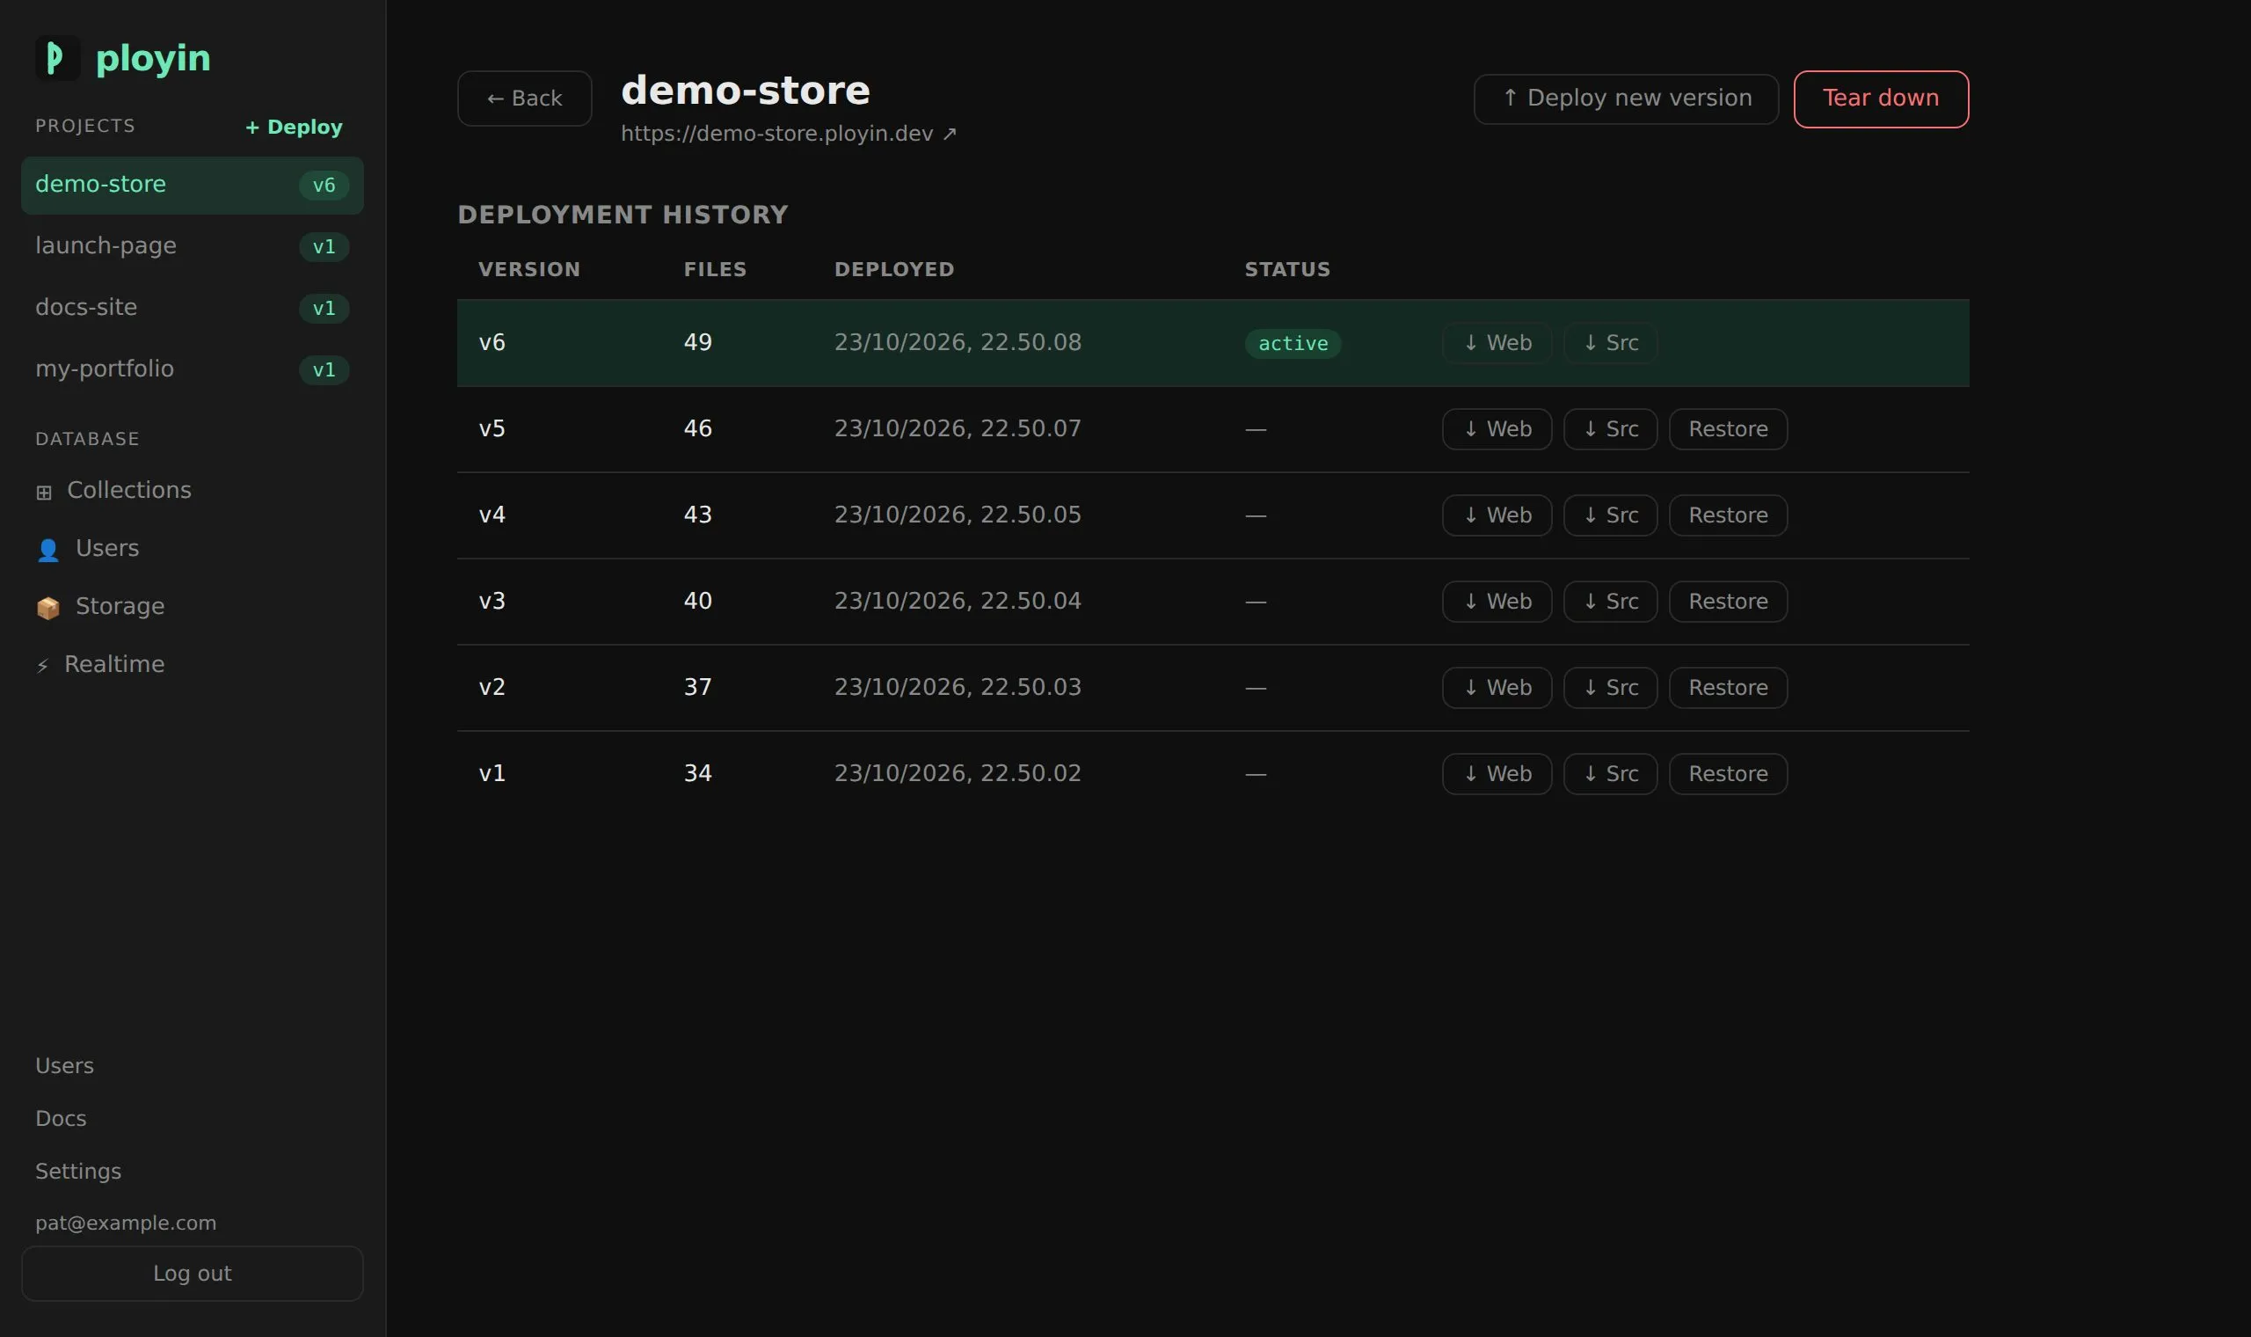Restore version v3
The width and height of the screenshot is (2251, 1337).
click(x=1728, y=601)
